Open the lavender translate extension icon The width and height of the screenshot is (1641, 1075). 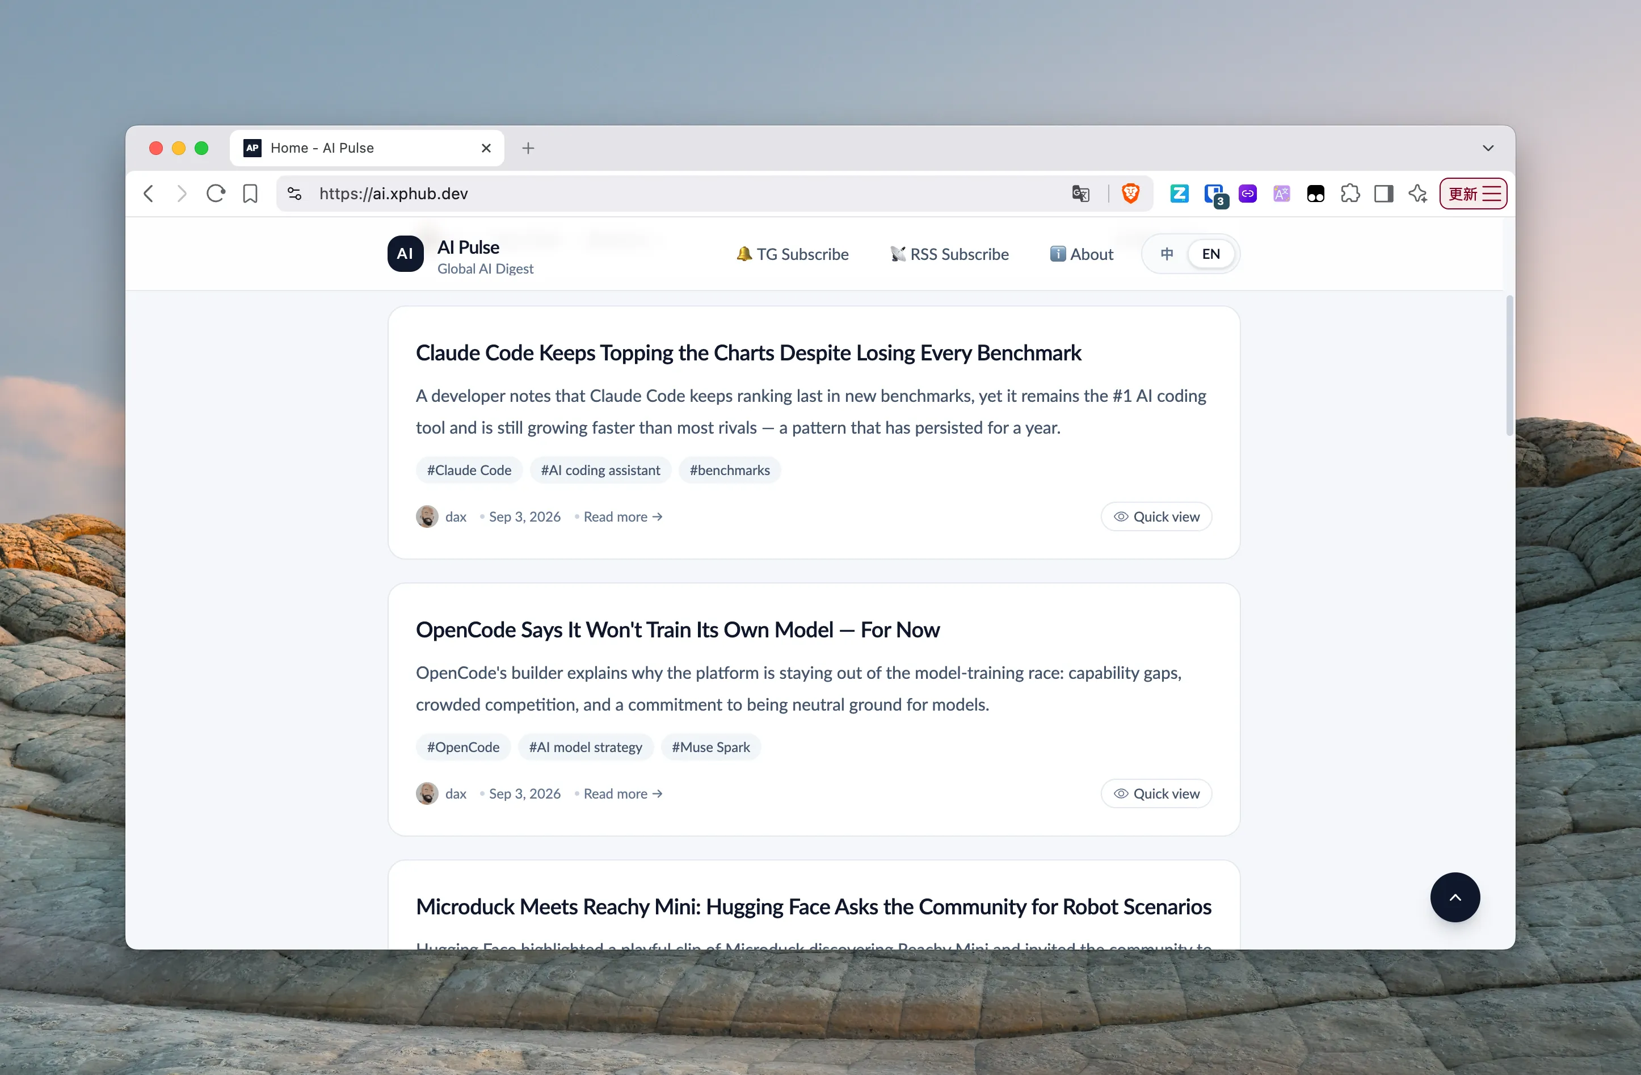(x=1282, y=194)
